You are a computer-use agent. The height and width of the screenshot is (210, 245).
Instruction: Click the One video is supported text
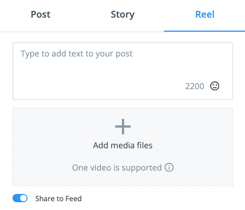coord(117,167)
